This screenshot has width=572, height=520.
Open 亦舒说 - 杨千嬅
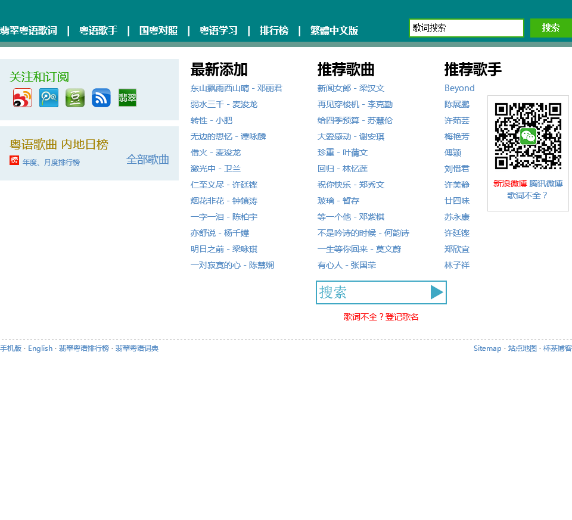(220, 233)
